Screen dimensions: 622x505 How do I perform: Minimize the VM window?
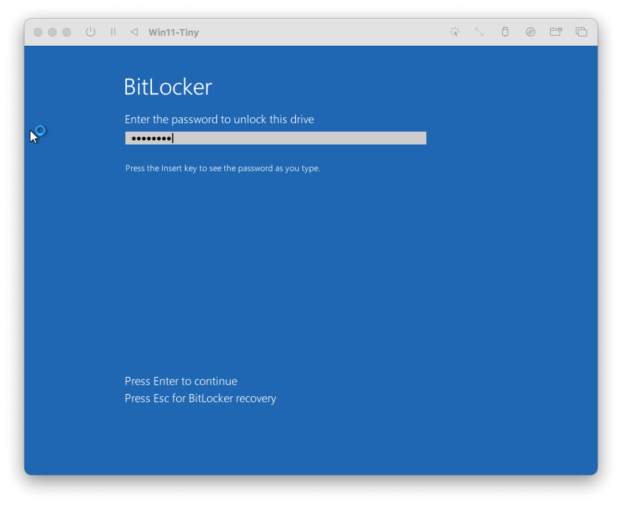tap(53, 32)
